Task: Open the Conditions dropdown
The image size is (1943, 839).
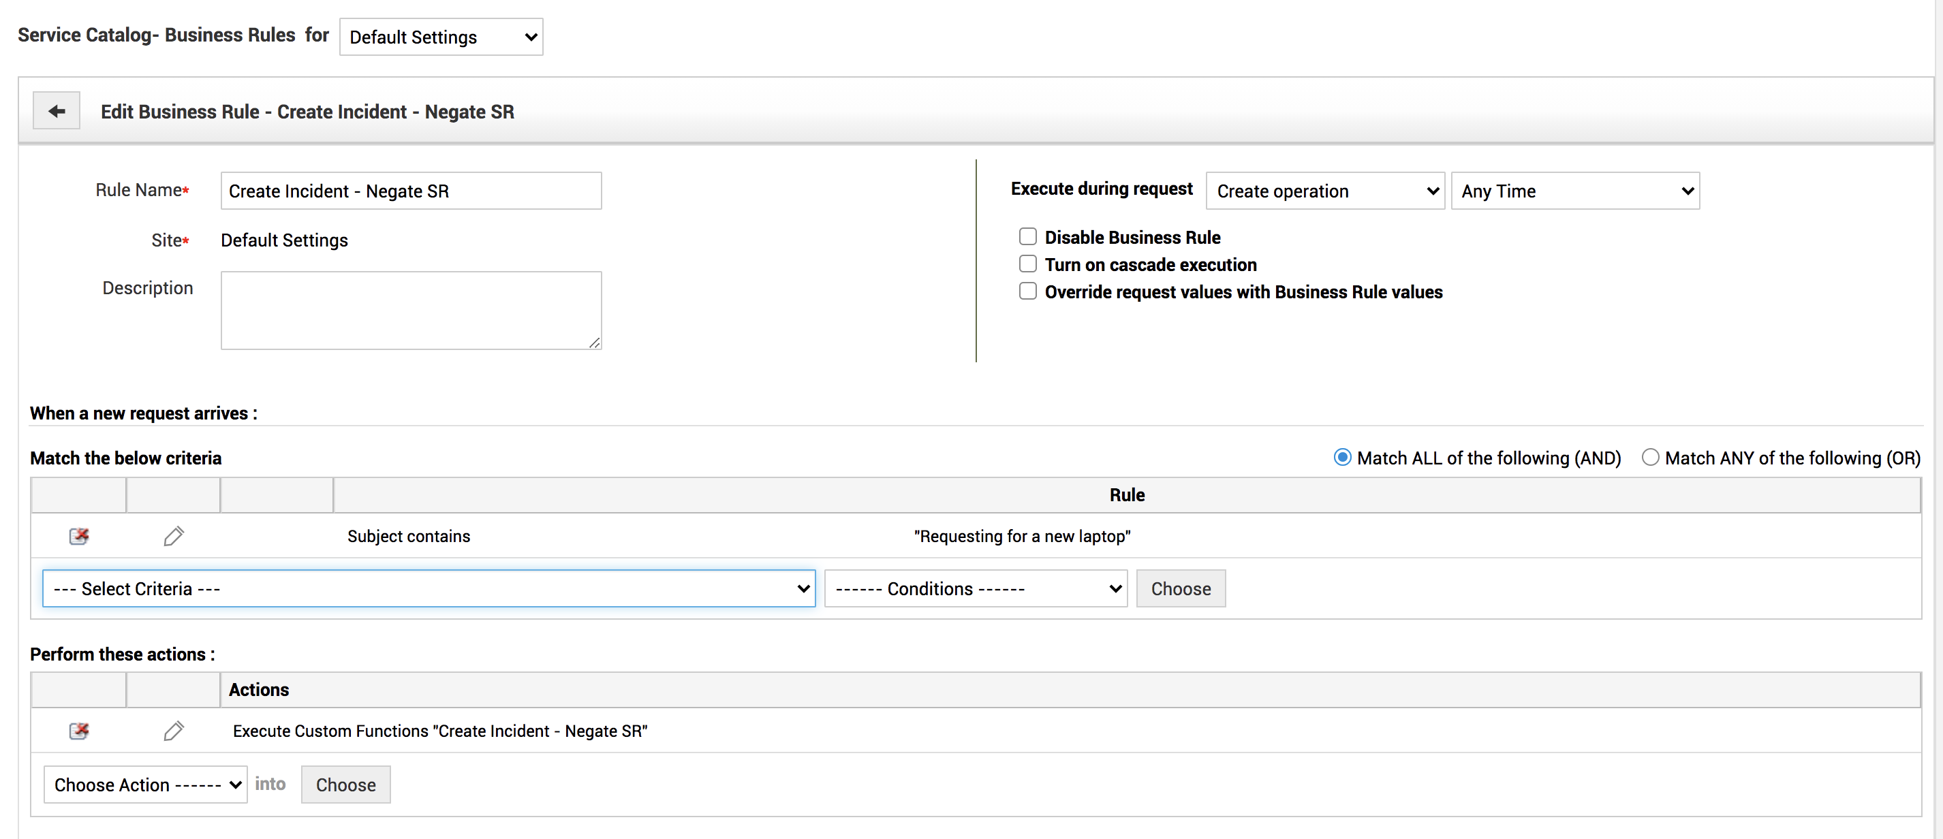Action: (976, 589)
